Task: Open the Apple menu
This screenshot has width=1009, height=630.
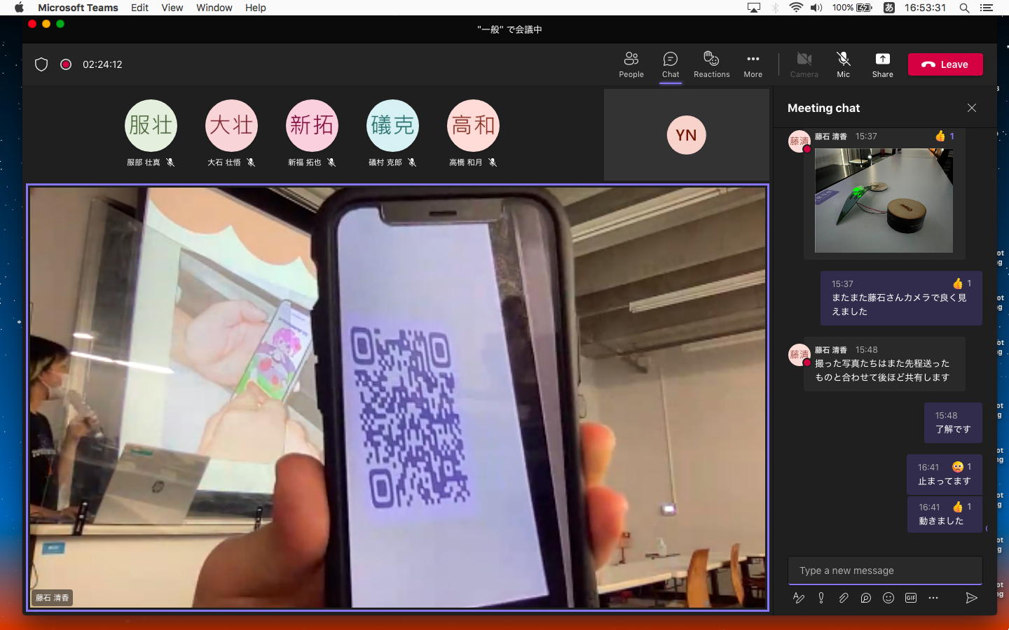Action: [x=19, y=8]
